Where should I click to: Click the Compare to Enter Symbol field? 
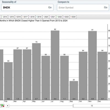83,7
